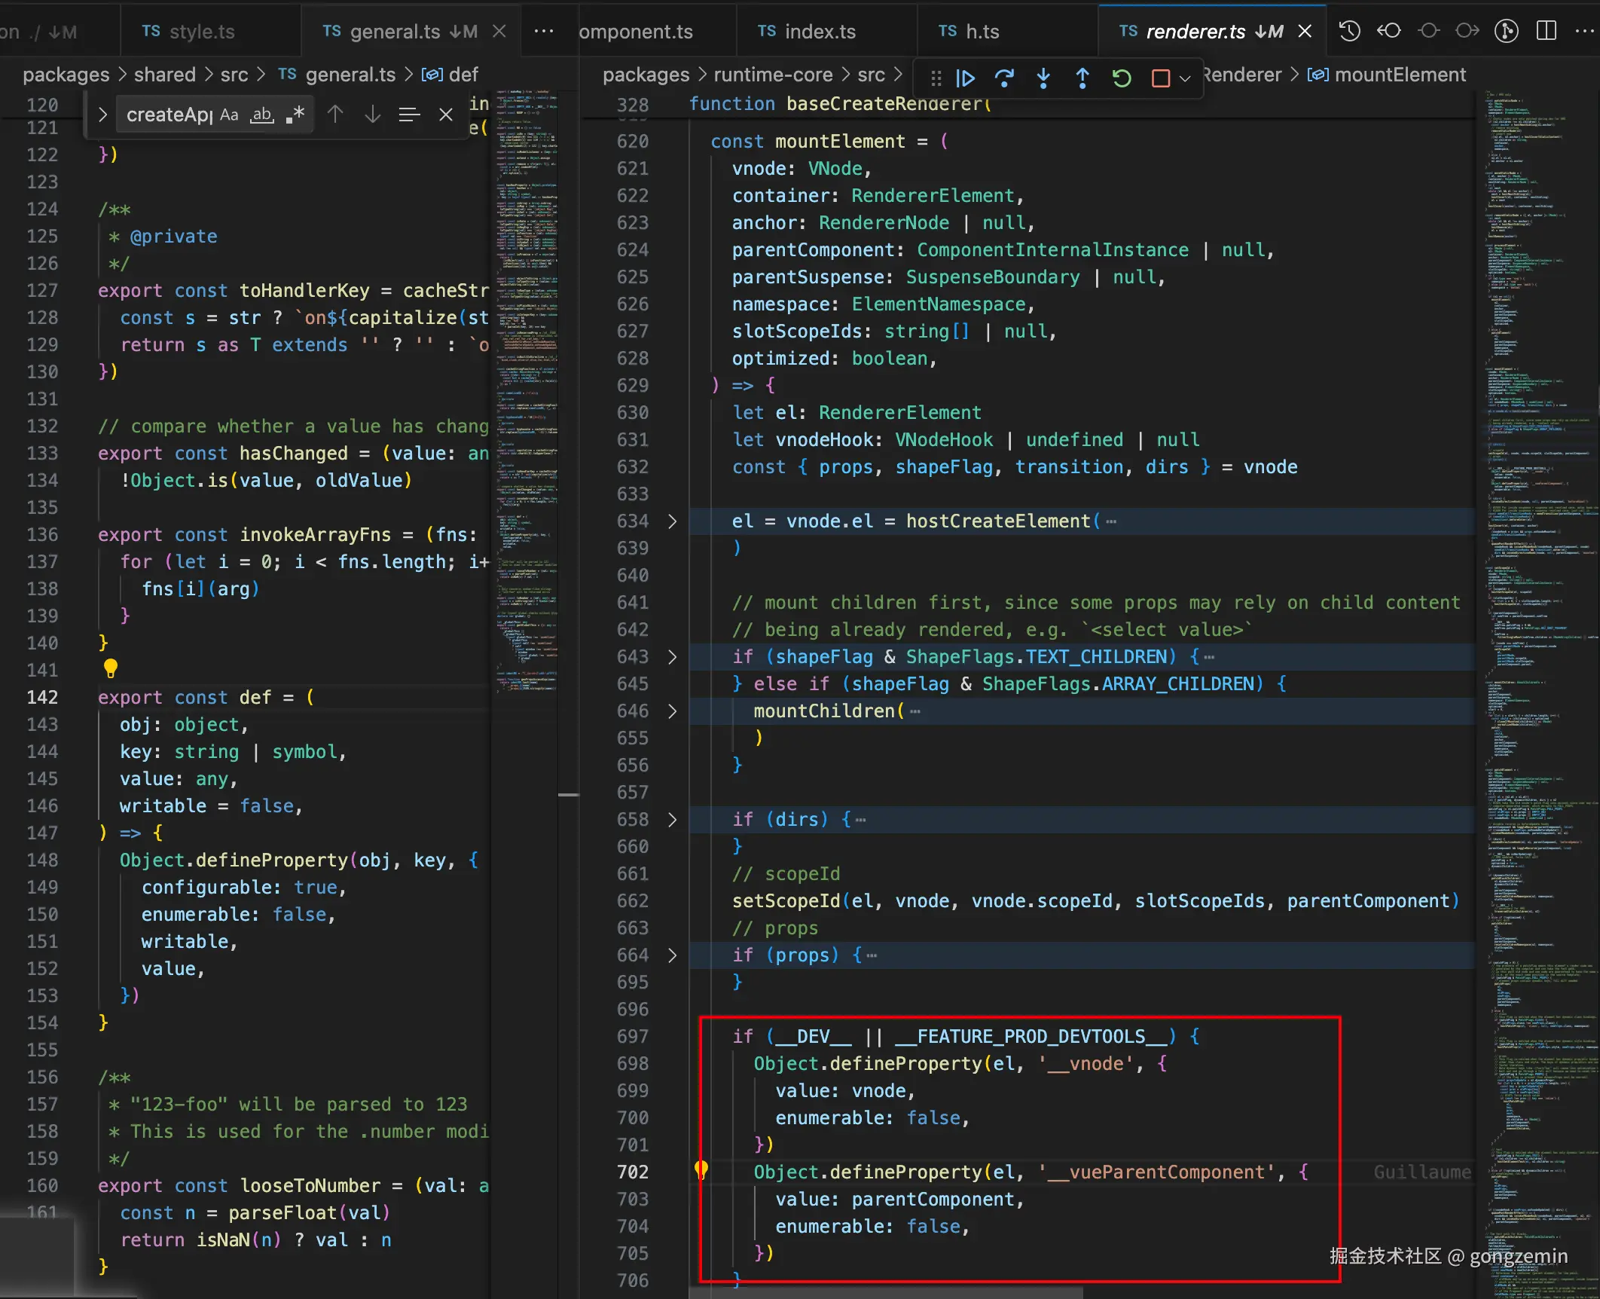1600x1299 pixels.
Task: Unfold the collapsed if (props) block
Action: (x=672, y=955)
